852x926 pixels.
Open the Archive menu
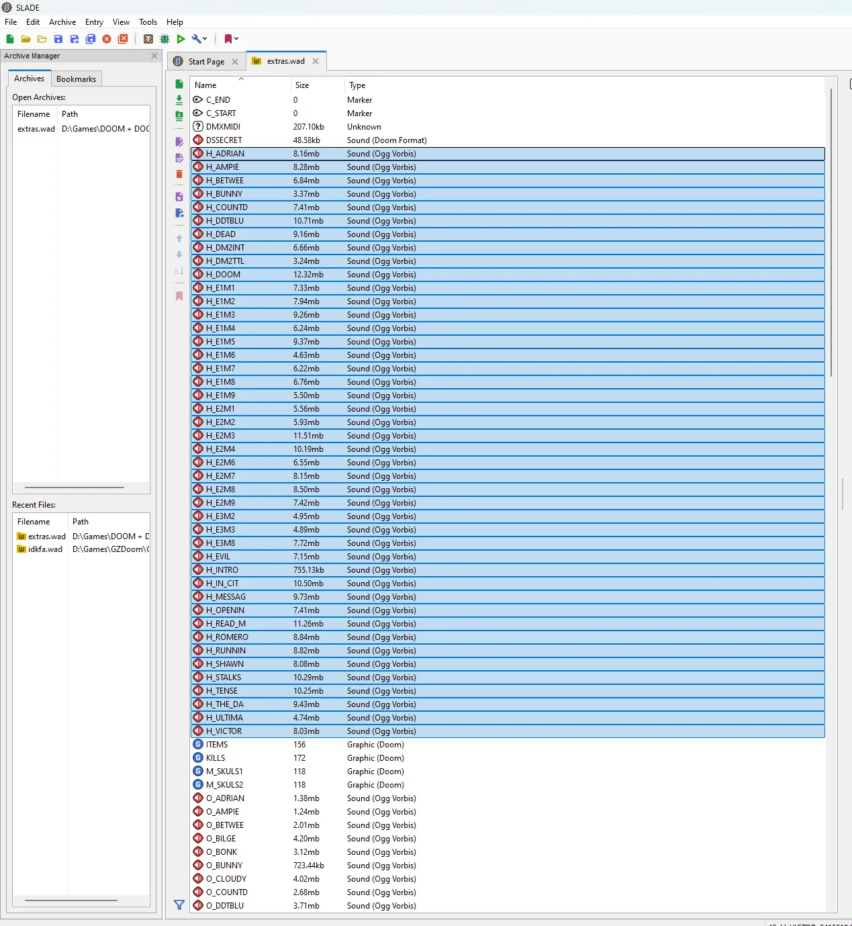point(62,22)
